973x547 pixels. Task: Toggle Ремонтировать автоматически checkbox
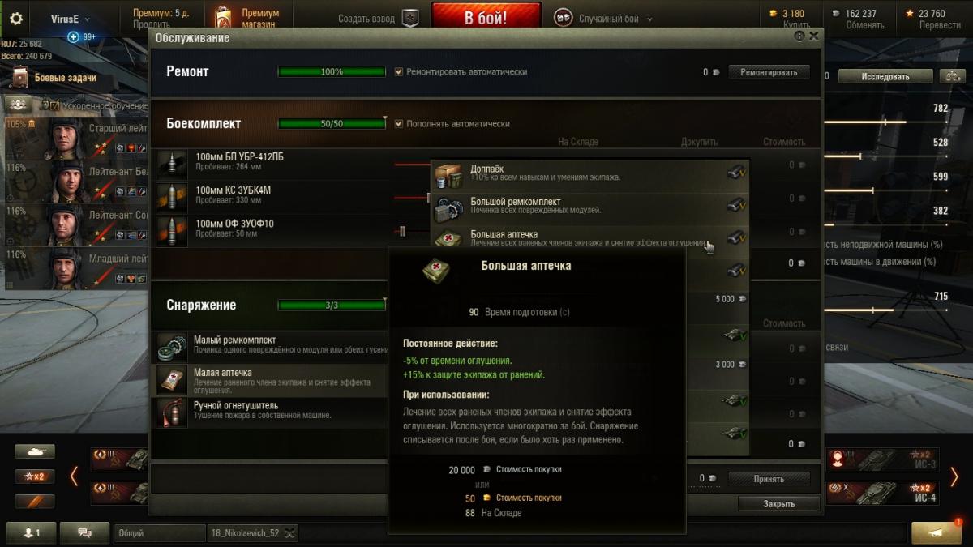pos(399,71)
